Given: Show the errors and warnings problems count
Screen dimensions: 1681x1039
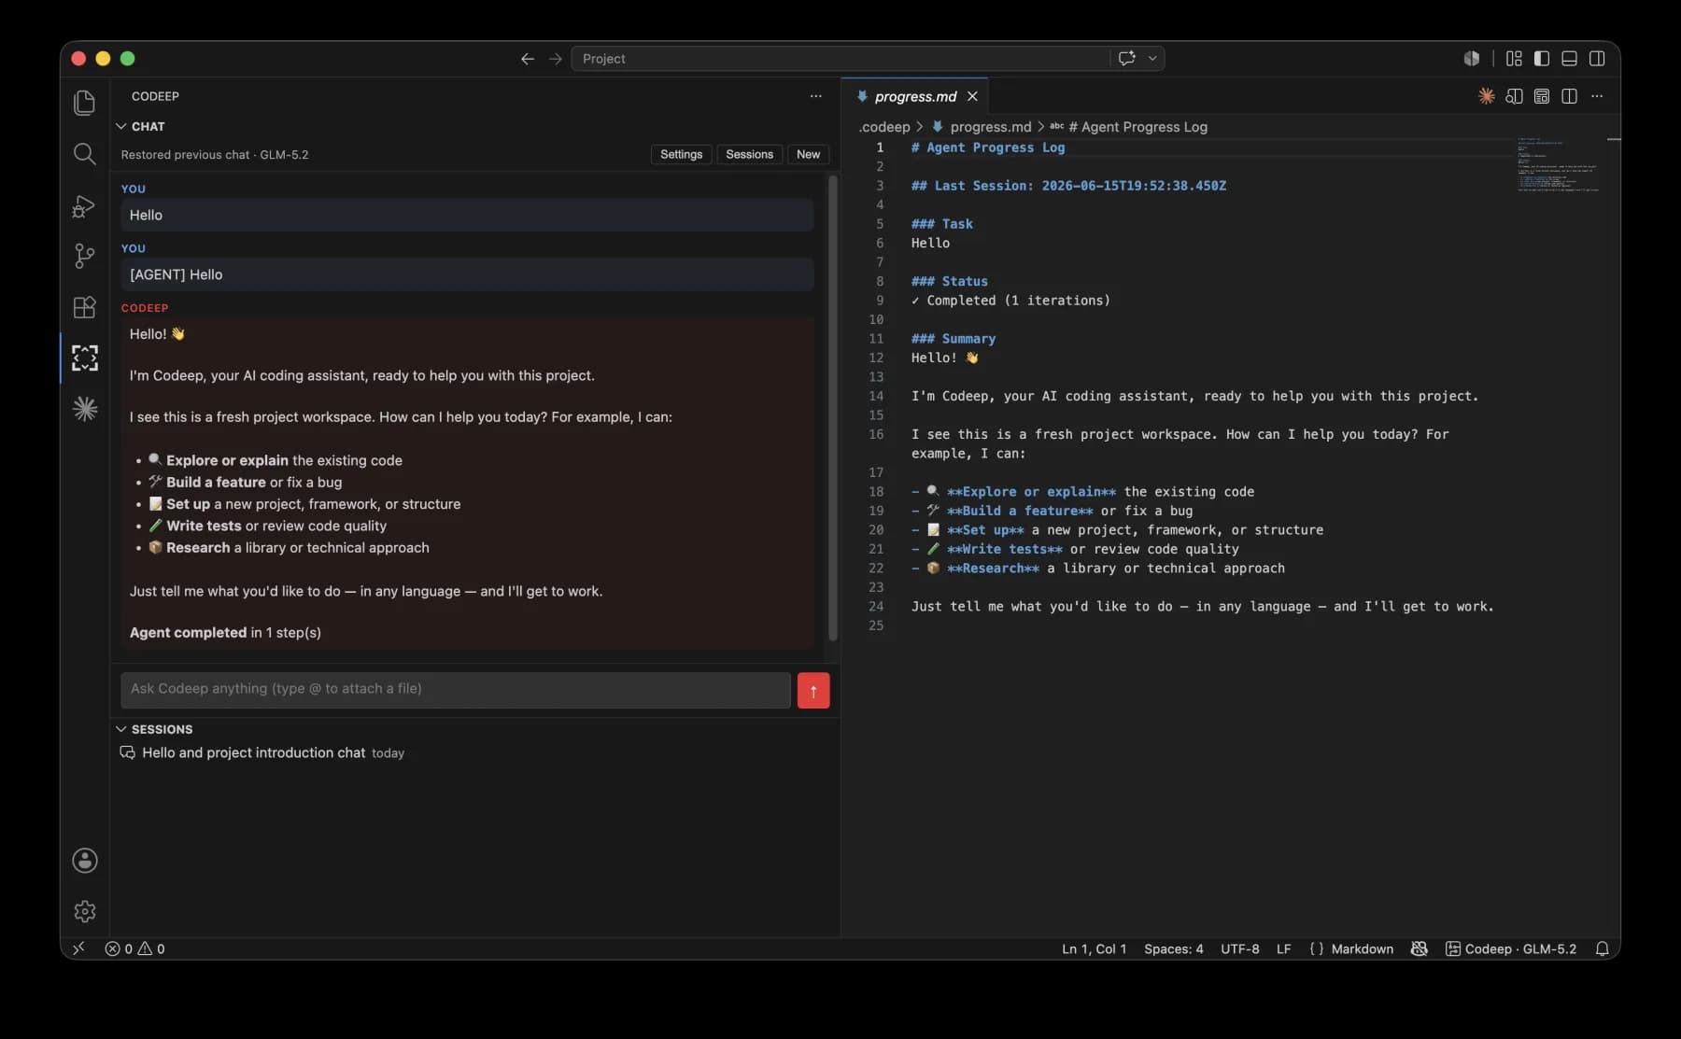Looking at the screenshot, I should click(134, 948).
